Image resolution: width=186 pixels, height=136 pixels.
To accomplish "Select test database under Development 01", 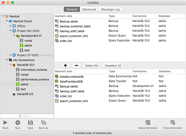I will (27, 50).
